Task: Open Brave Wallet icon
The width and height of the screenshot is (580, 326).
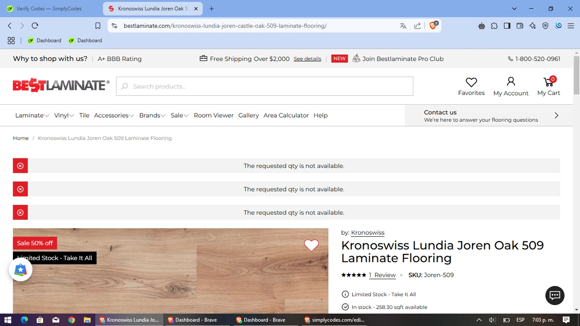Action: 520,26
